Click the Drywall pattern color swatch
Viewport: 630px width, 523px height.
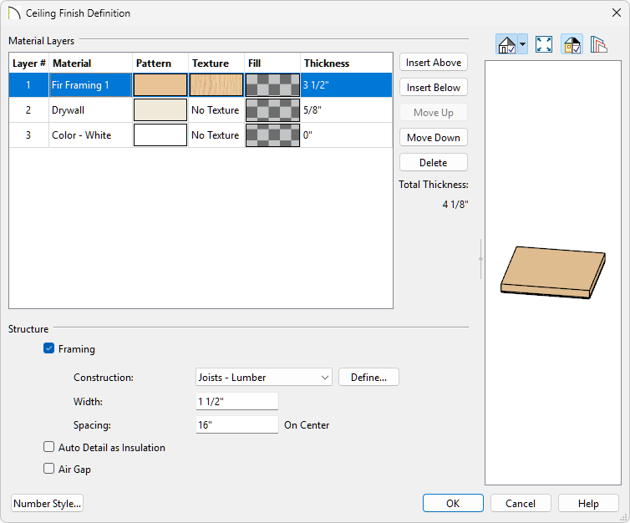[x=160, y=110]
